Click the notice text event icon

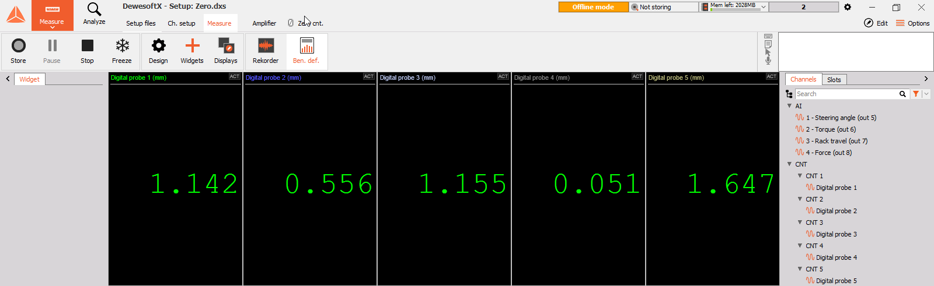[768, 44]
